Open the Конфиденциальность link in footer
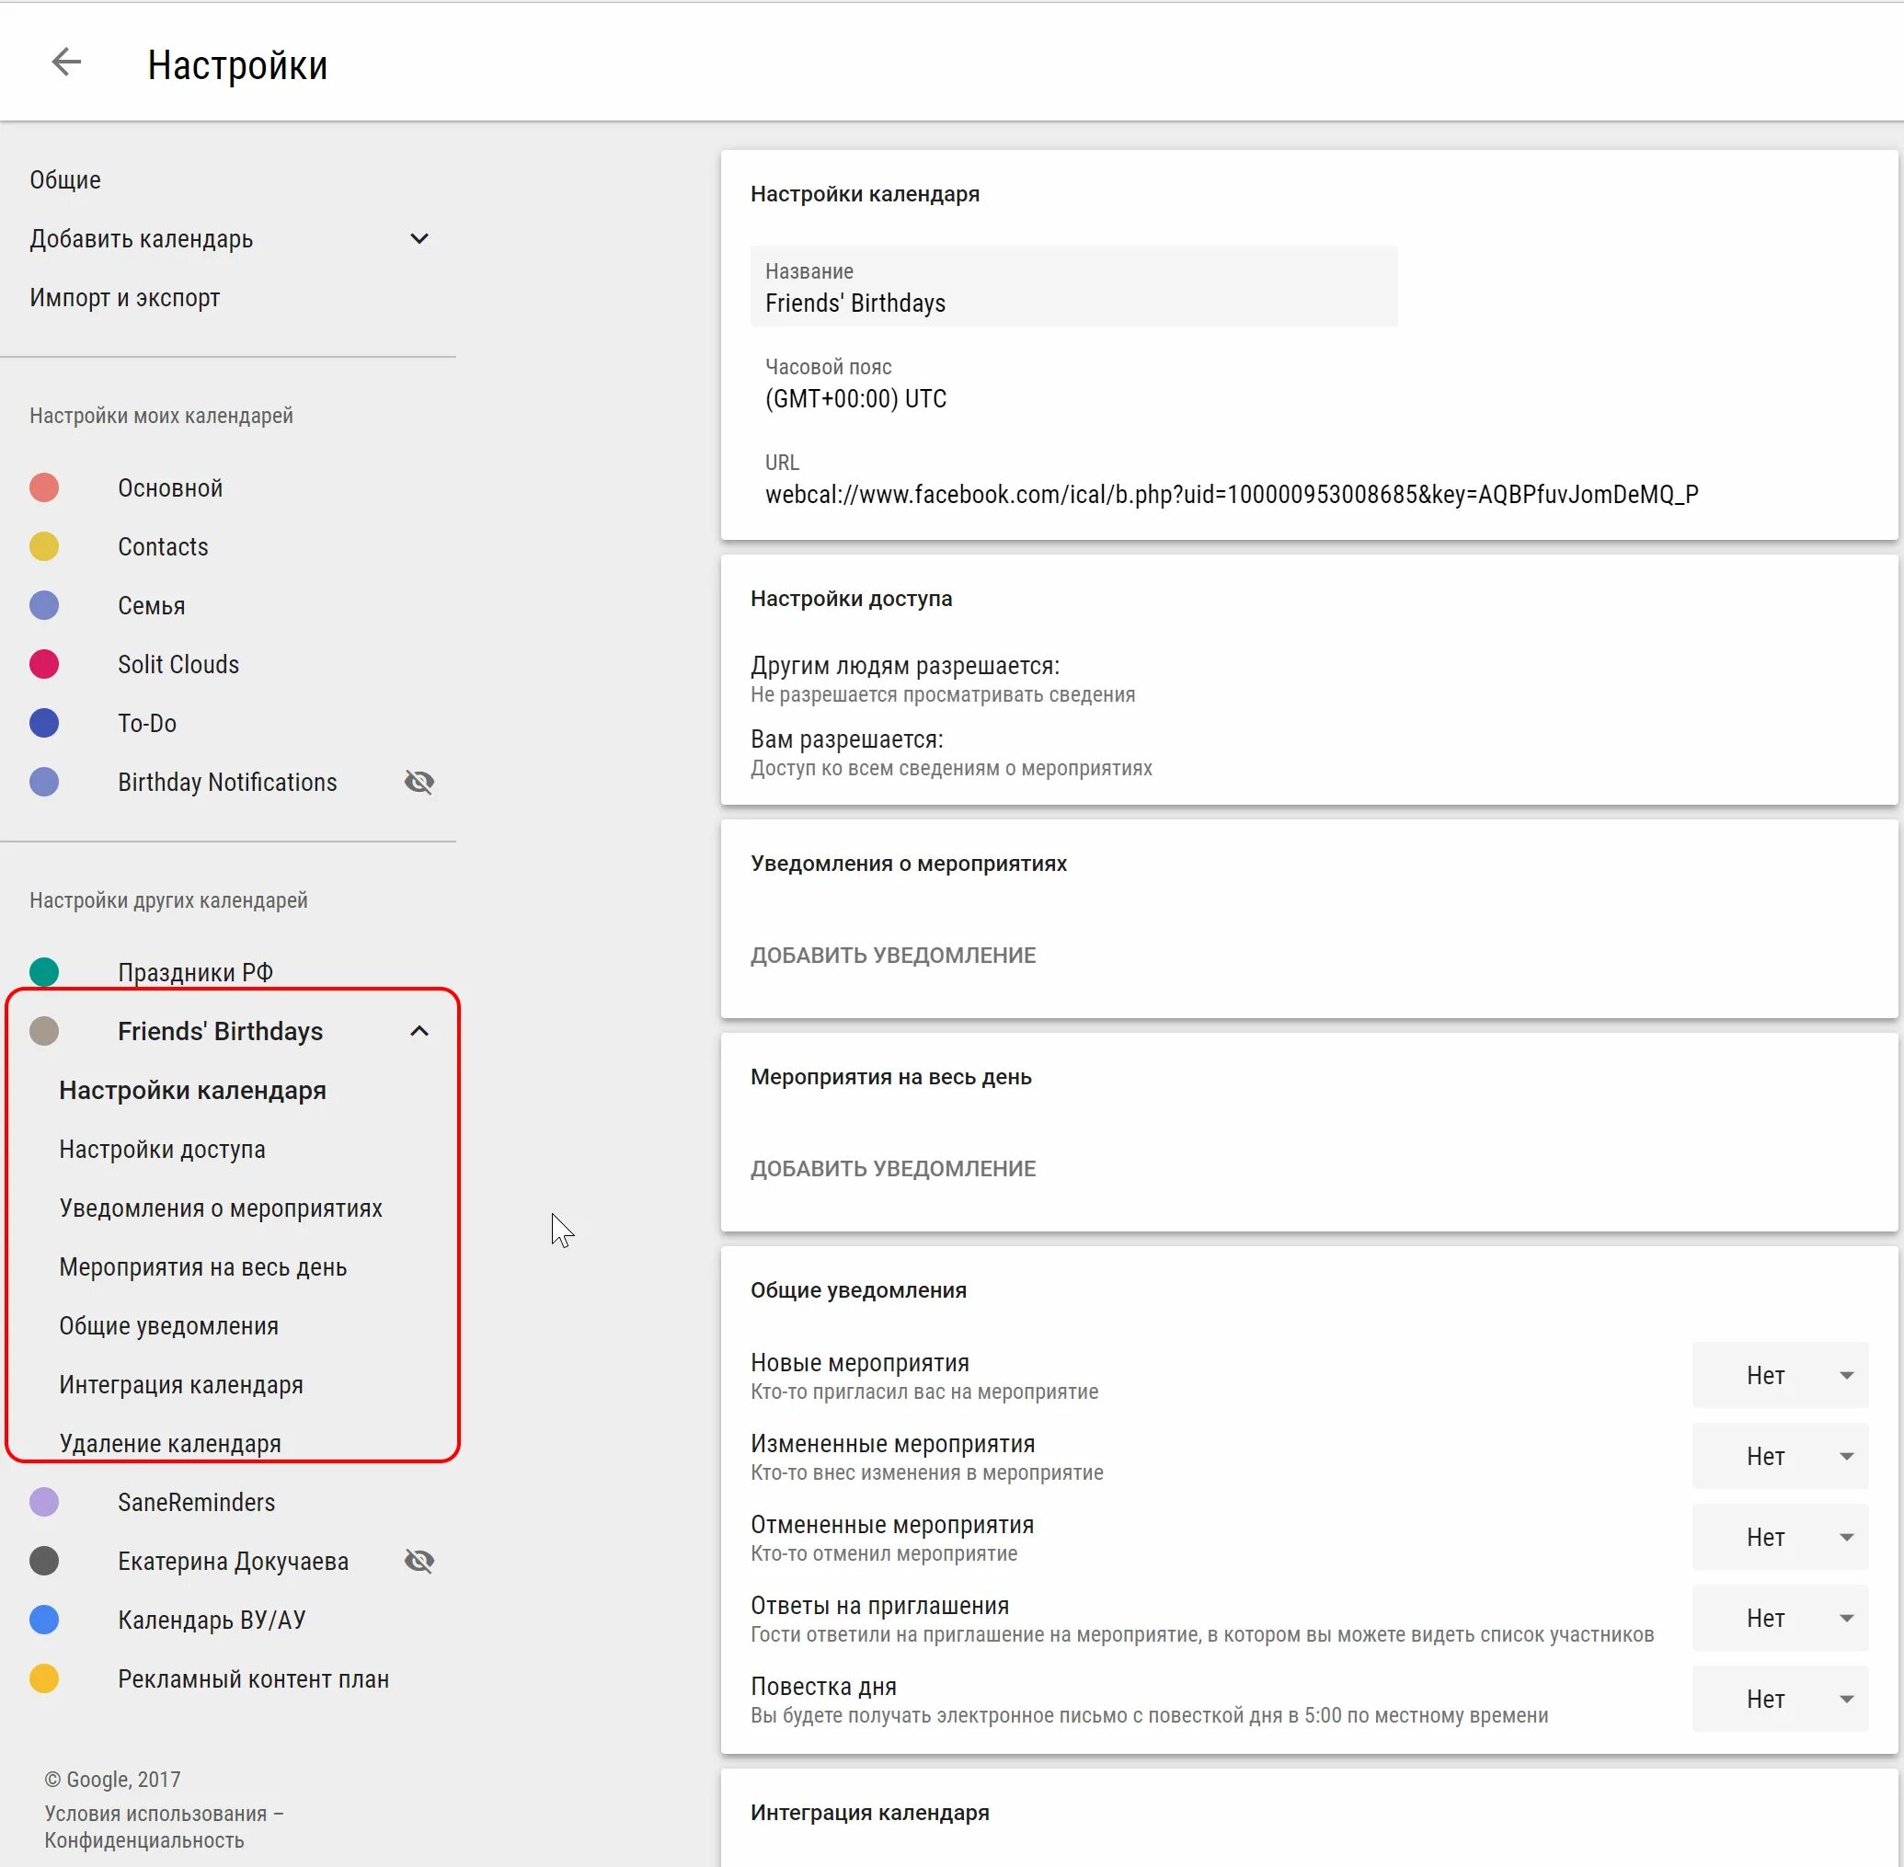The width and height of the screenshot is (1904, 1867). [x=143, y=1839]
